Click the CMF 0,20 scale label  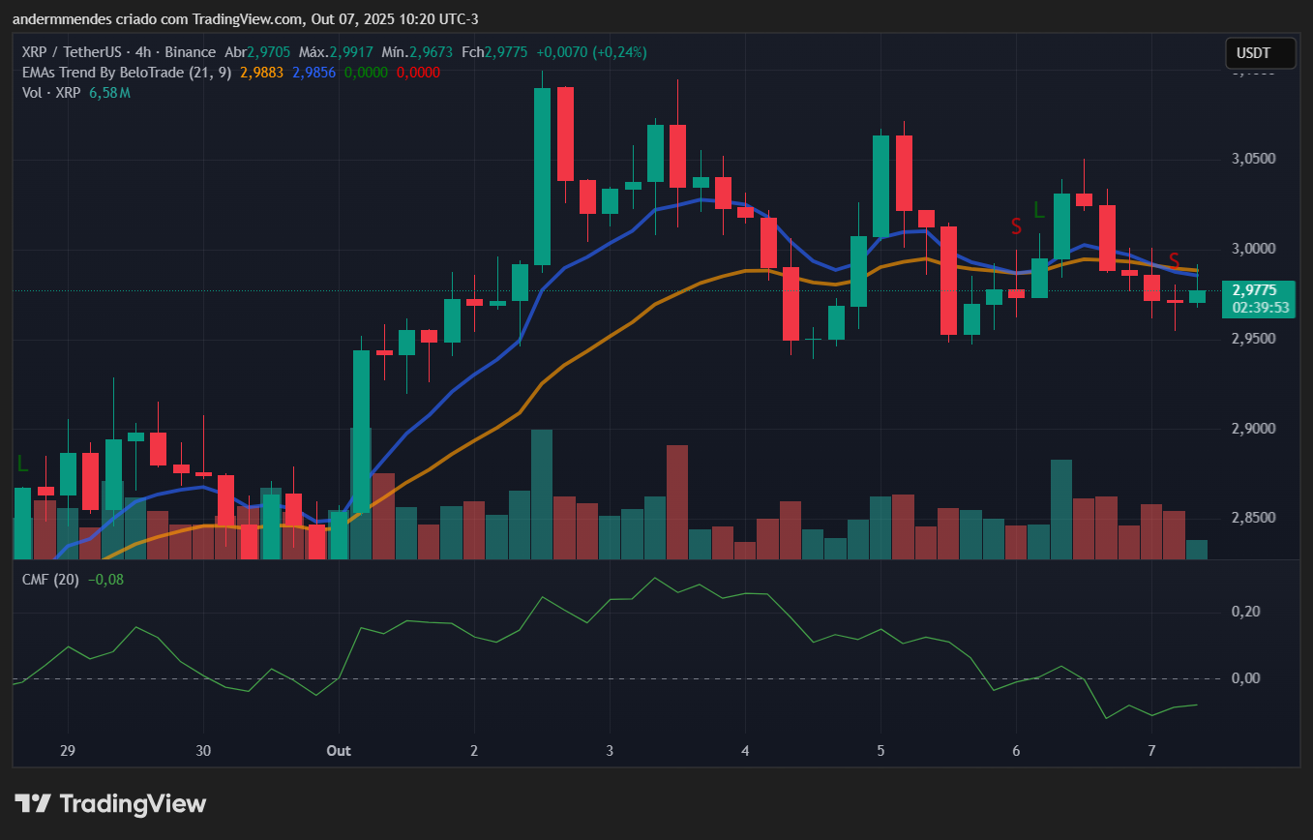1244,612
